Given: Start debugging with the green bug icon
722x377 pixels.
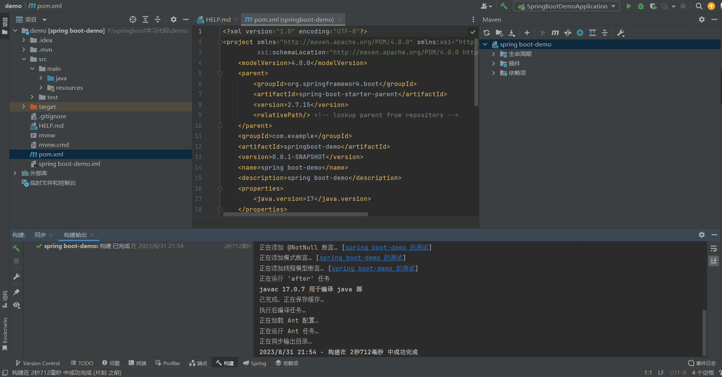Looking at the screenshot, I should pos(641,6).
